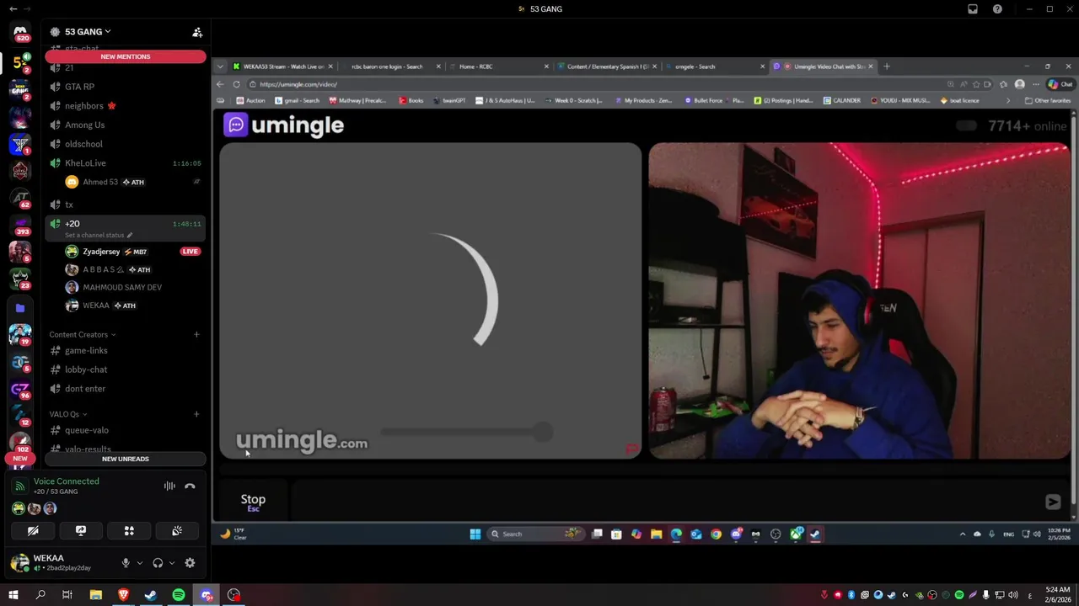This screenshot has height=606, width=1079.
Task: Open Chrome in the streamed taskbar
Action: coord(716,534)
